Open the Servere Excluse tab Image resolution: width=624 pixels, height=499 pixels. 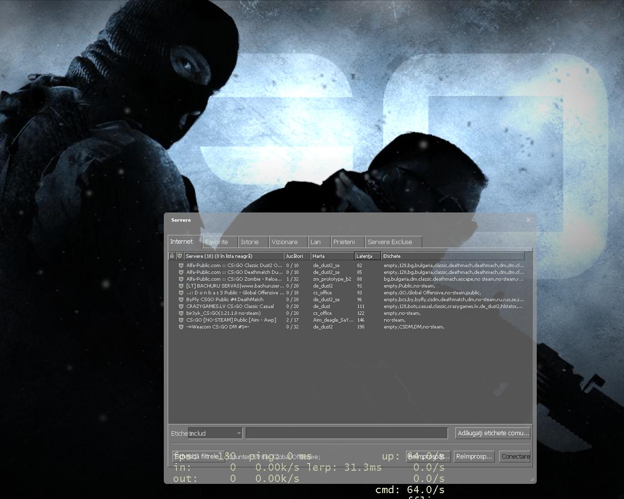tap(390, 242)
